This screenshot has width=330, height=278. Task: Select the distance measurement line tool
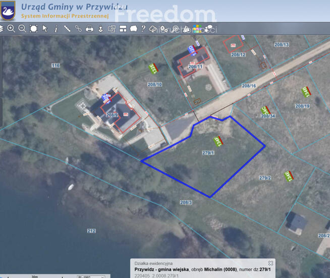(67, 29)
